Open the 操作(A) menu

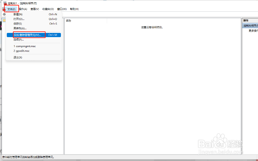click(23, 9)
